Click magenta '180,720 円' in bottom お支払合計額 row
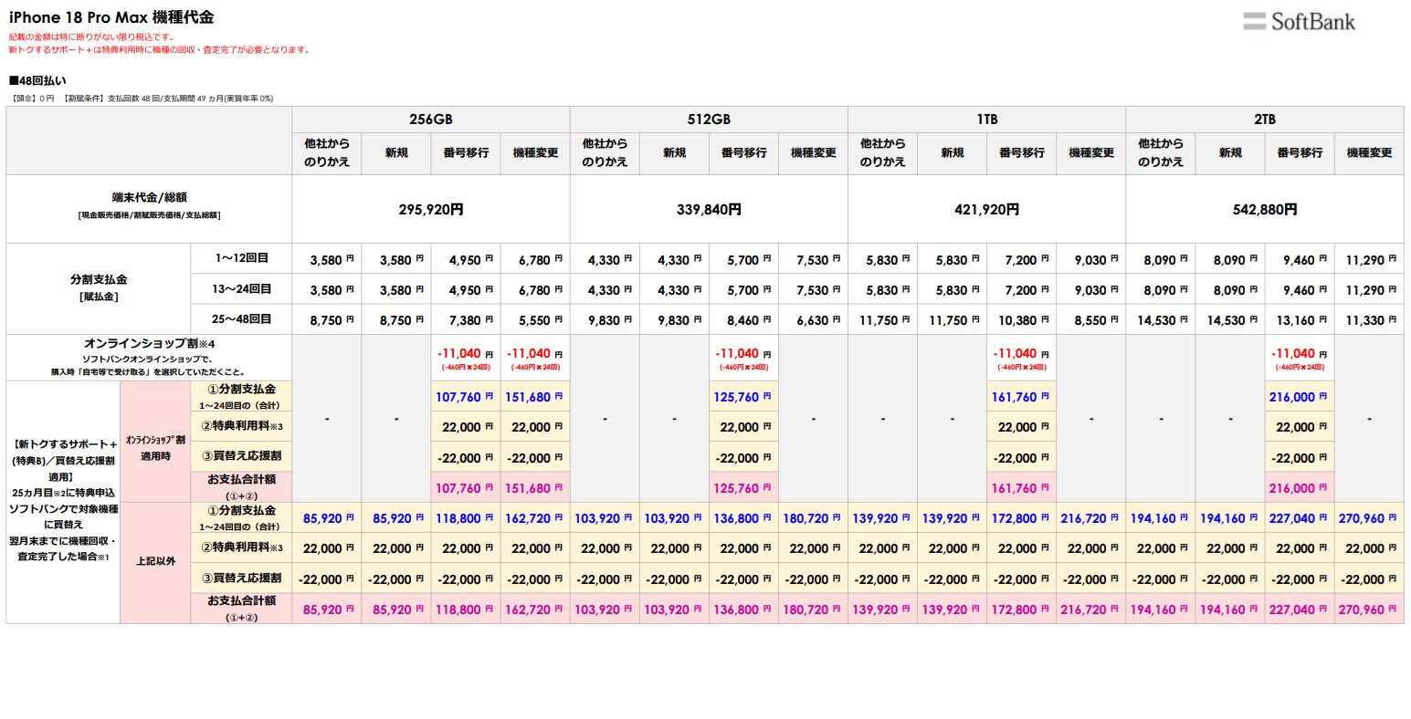Image resolution: width=1411 pixels, height=719 pixels. [812, 610]
